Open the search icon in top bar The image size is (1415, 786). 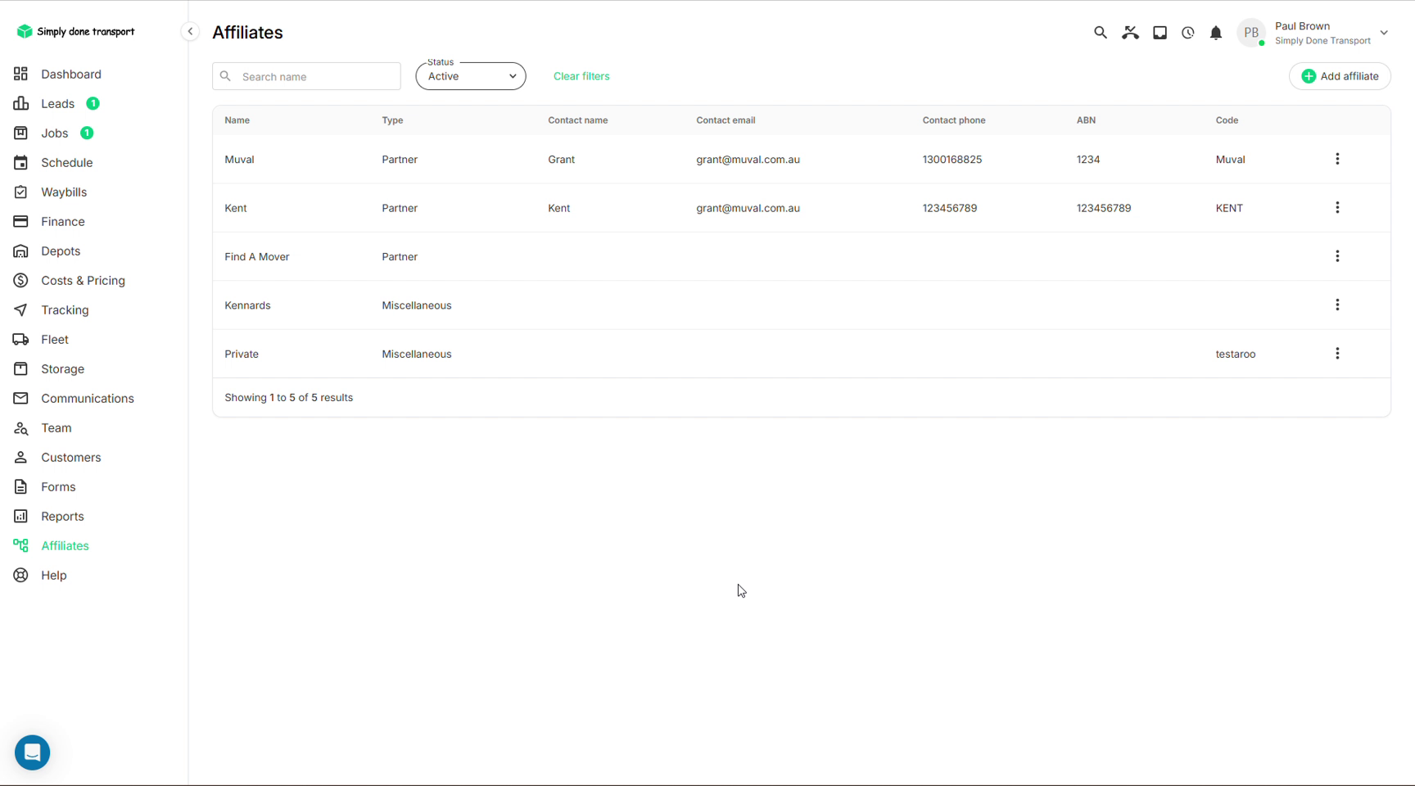point(1100,33)
